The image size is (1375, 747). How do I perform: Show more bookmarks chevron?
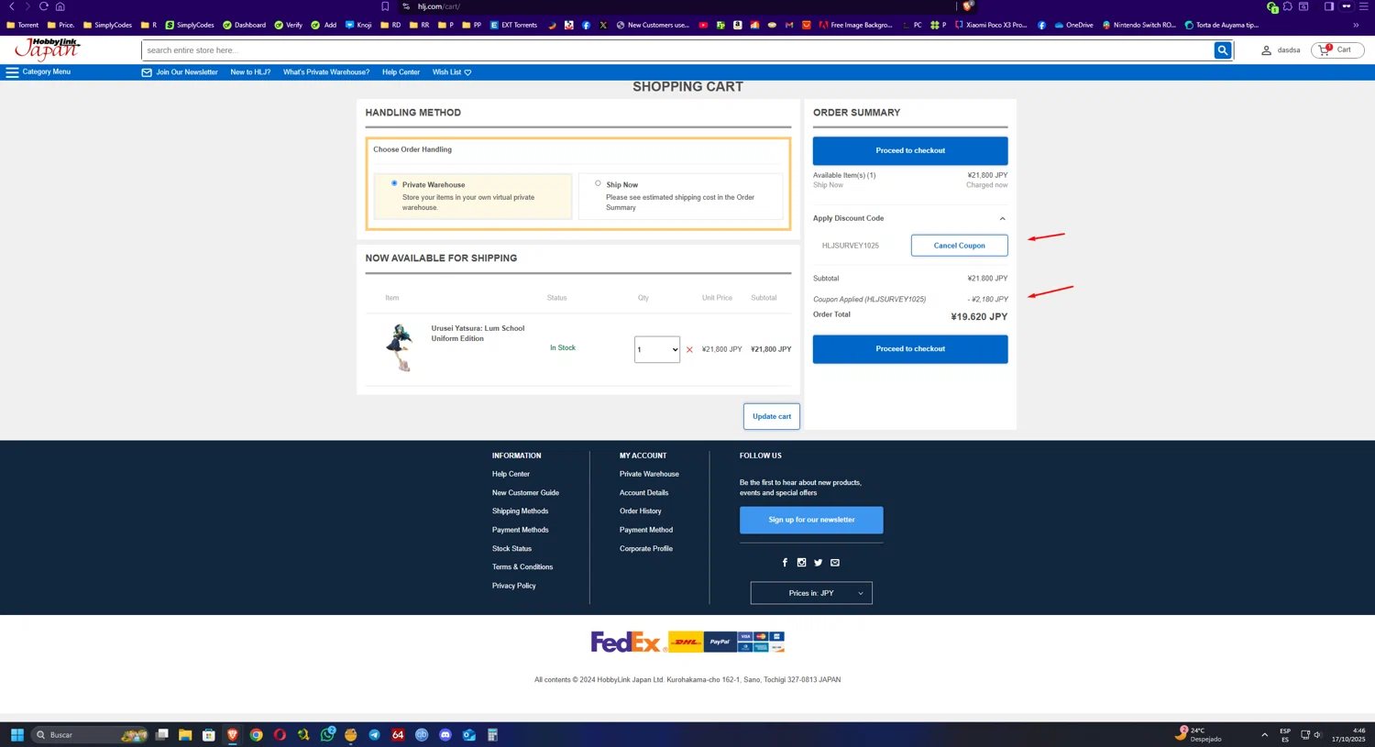pos(1356,25)
